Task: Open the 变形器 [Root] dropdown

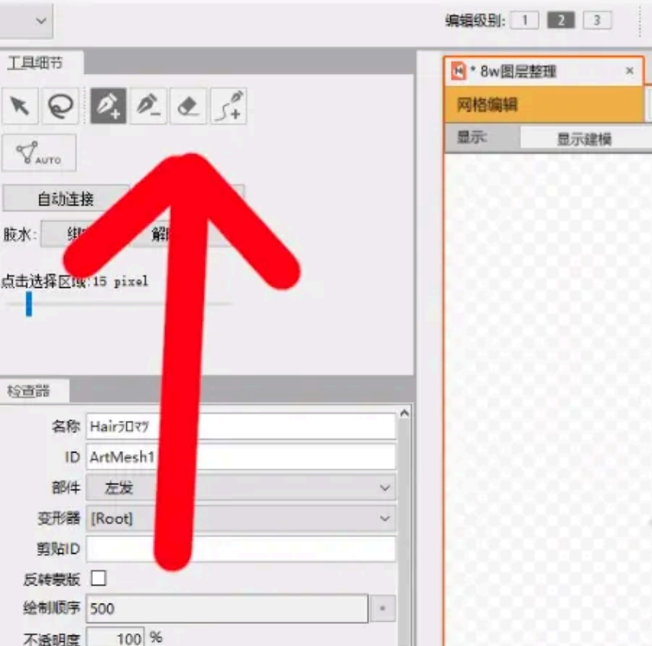Action: [x=241, y=518]
